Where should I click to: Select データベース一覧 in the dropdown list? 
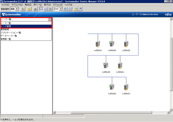pyautogui.click(x=26, y=36)
